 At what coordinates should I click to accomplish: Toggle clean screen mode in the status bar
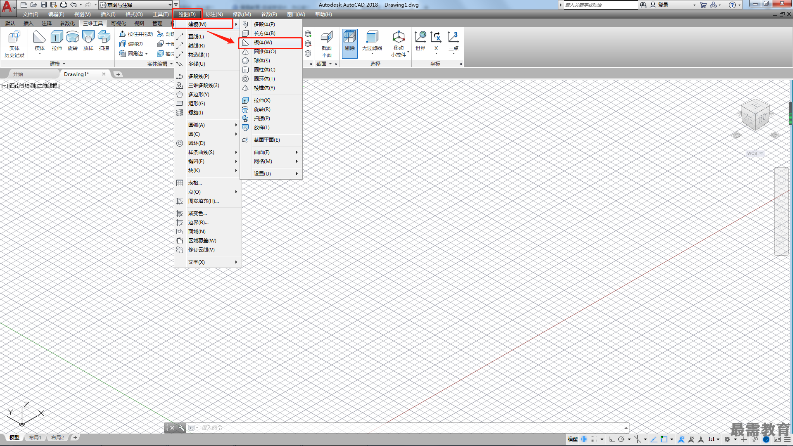tap(777, 439)
